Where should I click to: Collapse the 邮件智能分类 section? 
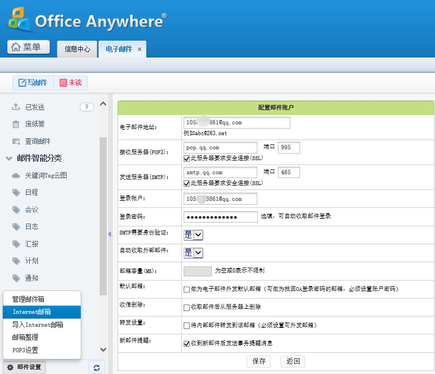coord(9,159)
